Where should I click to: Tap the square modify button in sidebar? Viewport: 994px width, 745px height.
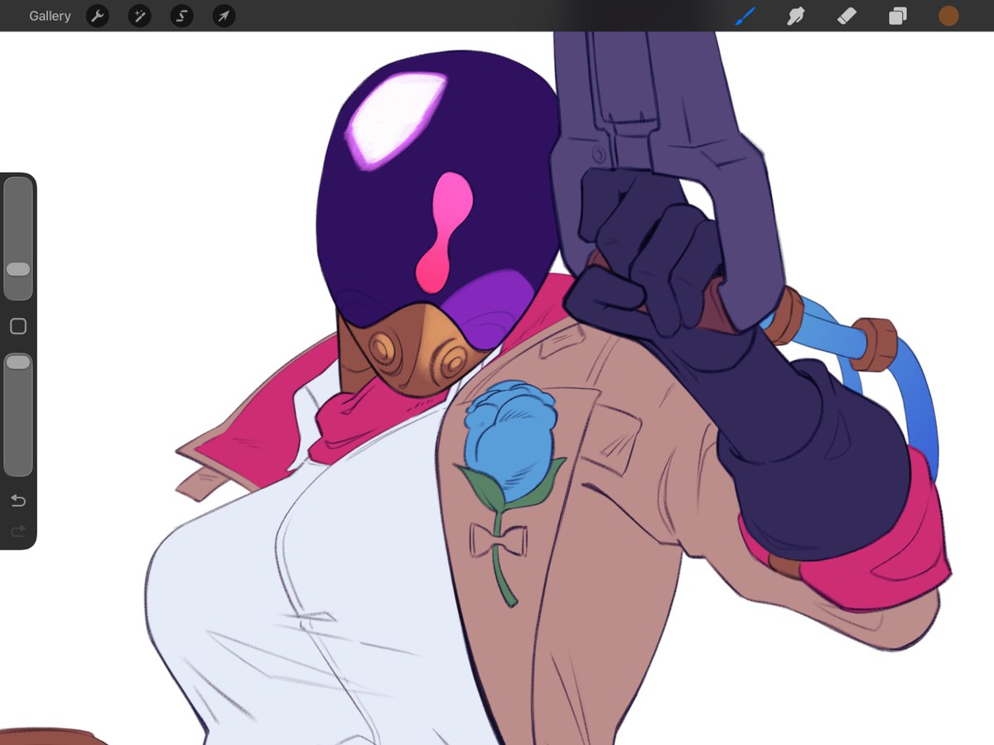[x=18, y=326]
